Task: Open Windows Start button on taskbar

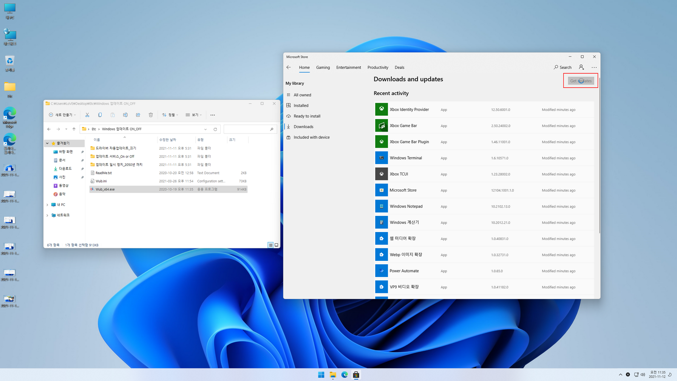Action: coord(321,375)
